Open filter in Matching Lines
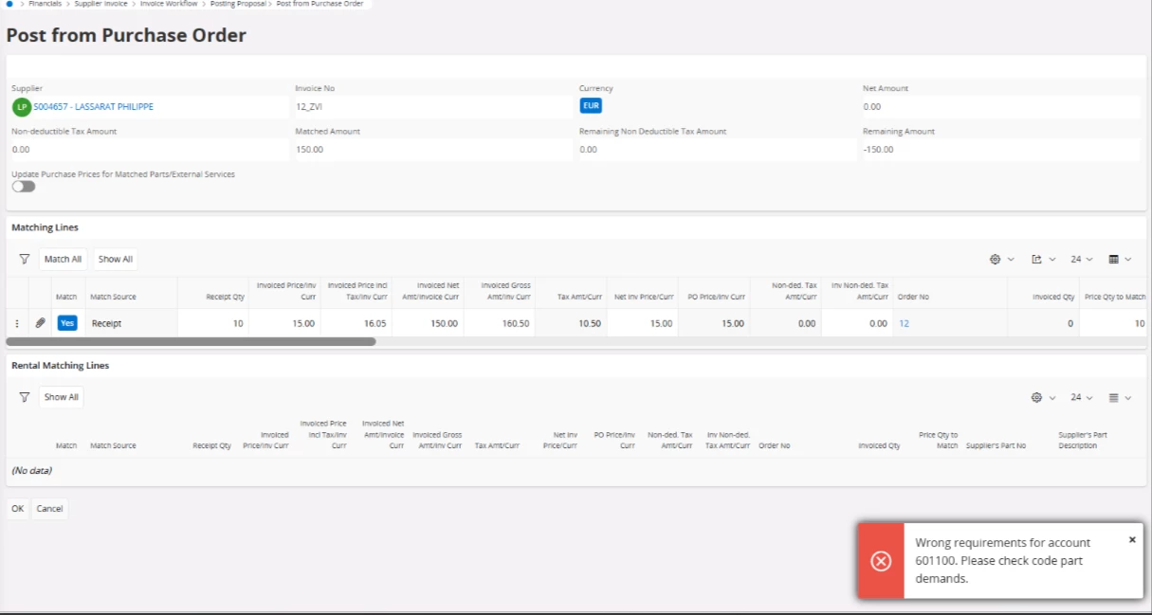 [x=25, y=259]
